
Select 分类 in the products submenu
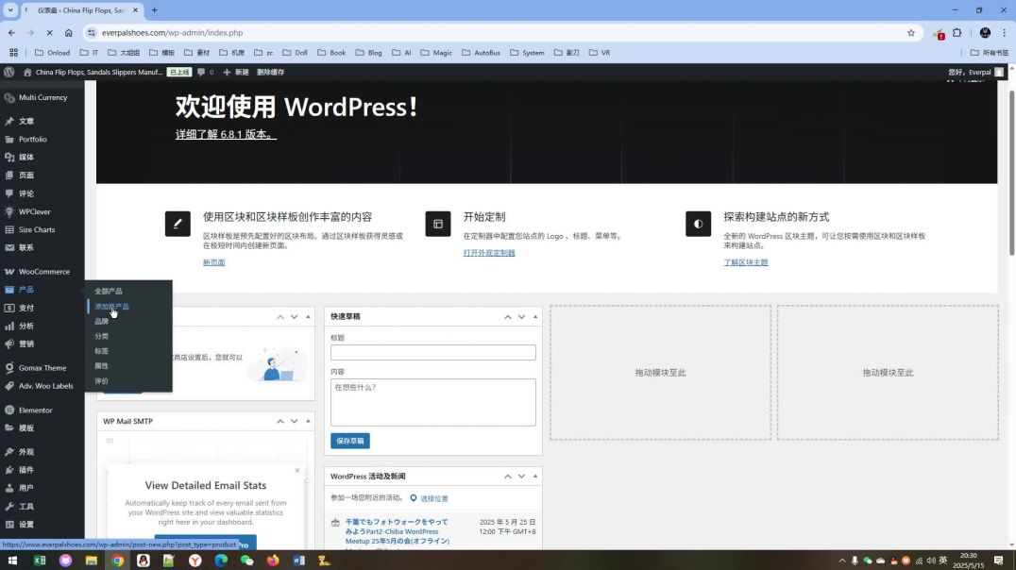click(x=102, y=336)
